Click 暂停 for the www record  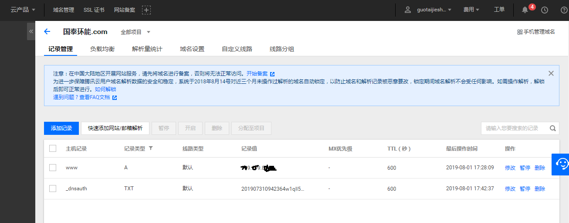pos(525,168)
